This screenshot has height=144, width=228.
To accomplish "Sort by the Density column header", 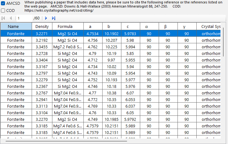I will point(42,26).
